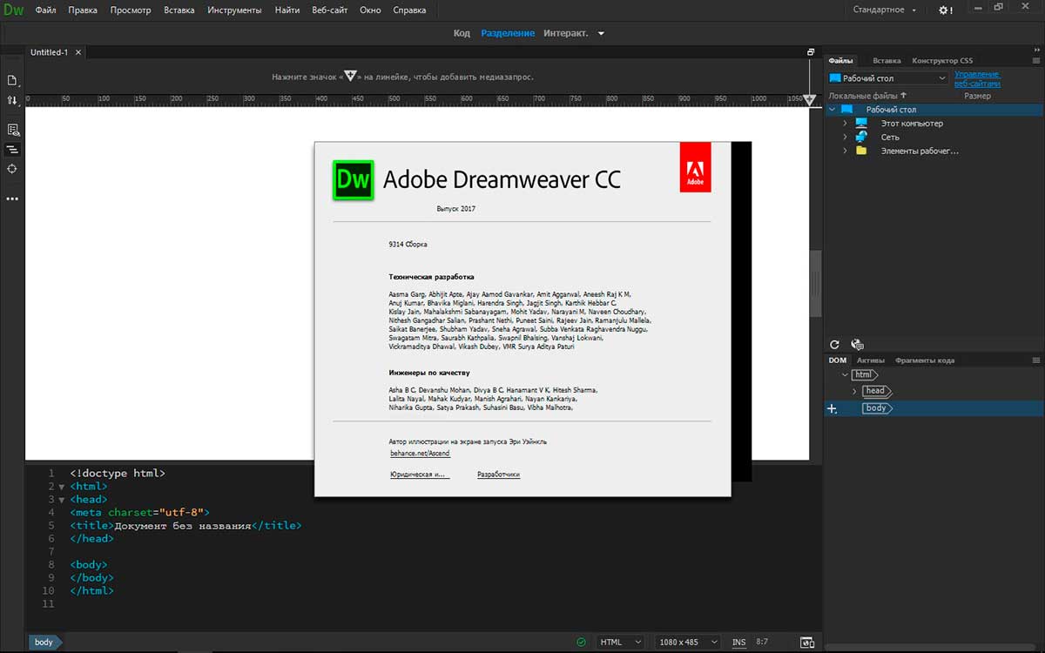Click the refresh icon in Files panel
The image size is (1045, 653).
pyautogui.click(x=835, y=345)
